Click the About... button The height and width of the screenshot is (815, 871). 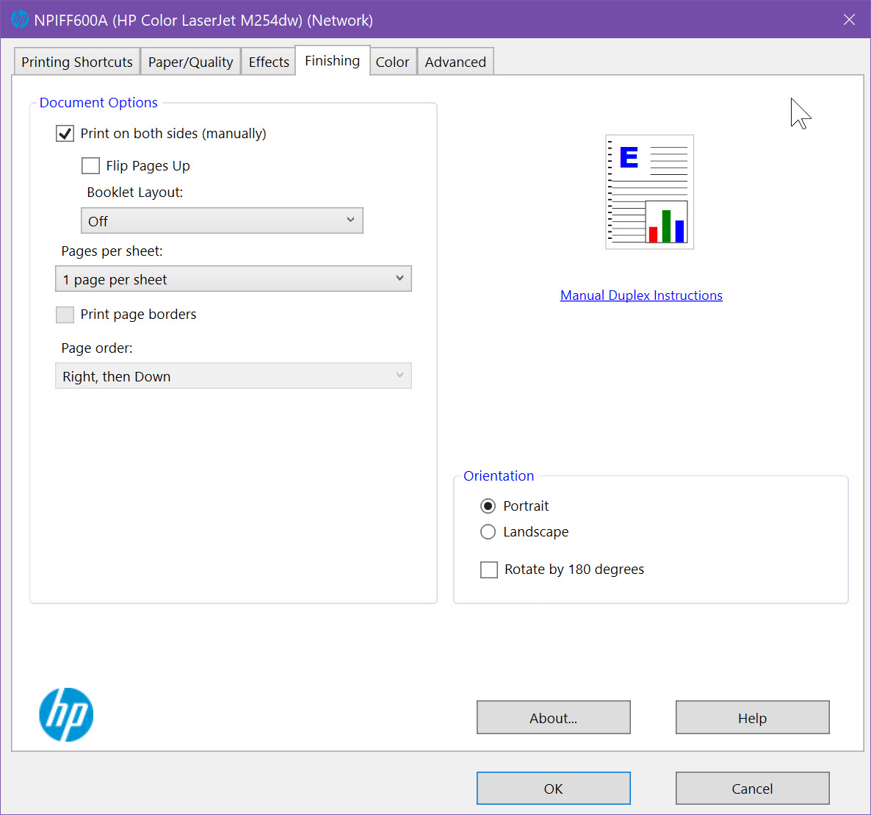(553, 718)
